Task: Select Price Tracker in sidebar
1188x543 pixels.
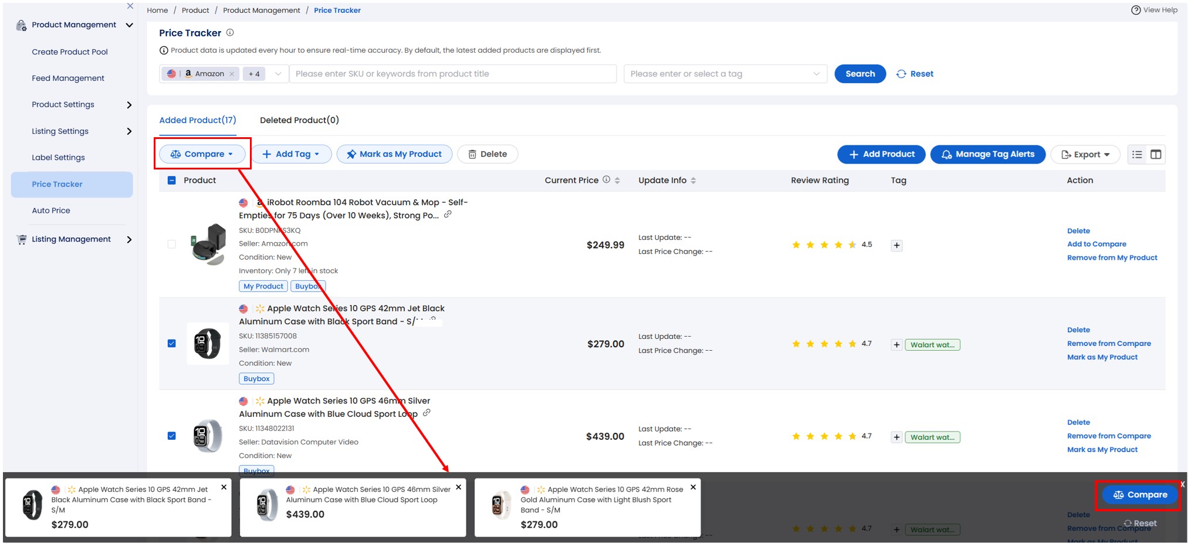Action: 72,184
